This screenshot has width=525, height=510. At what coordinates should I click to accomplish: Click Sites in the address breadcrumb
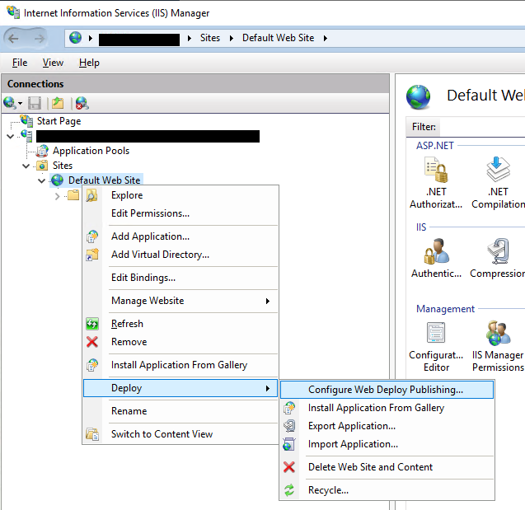coord(210,38)
